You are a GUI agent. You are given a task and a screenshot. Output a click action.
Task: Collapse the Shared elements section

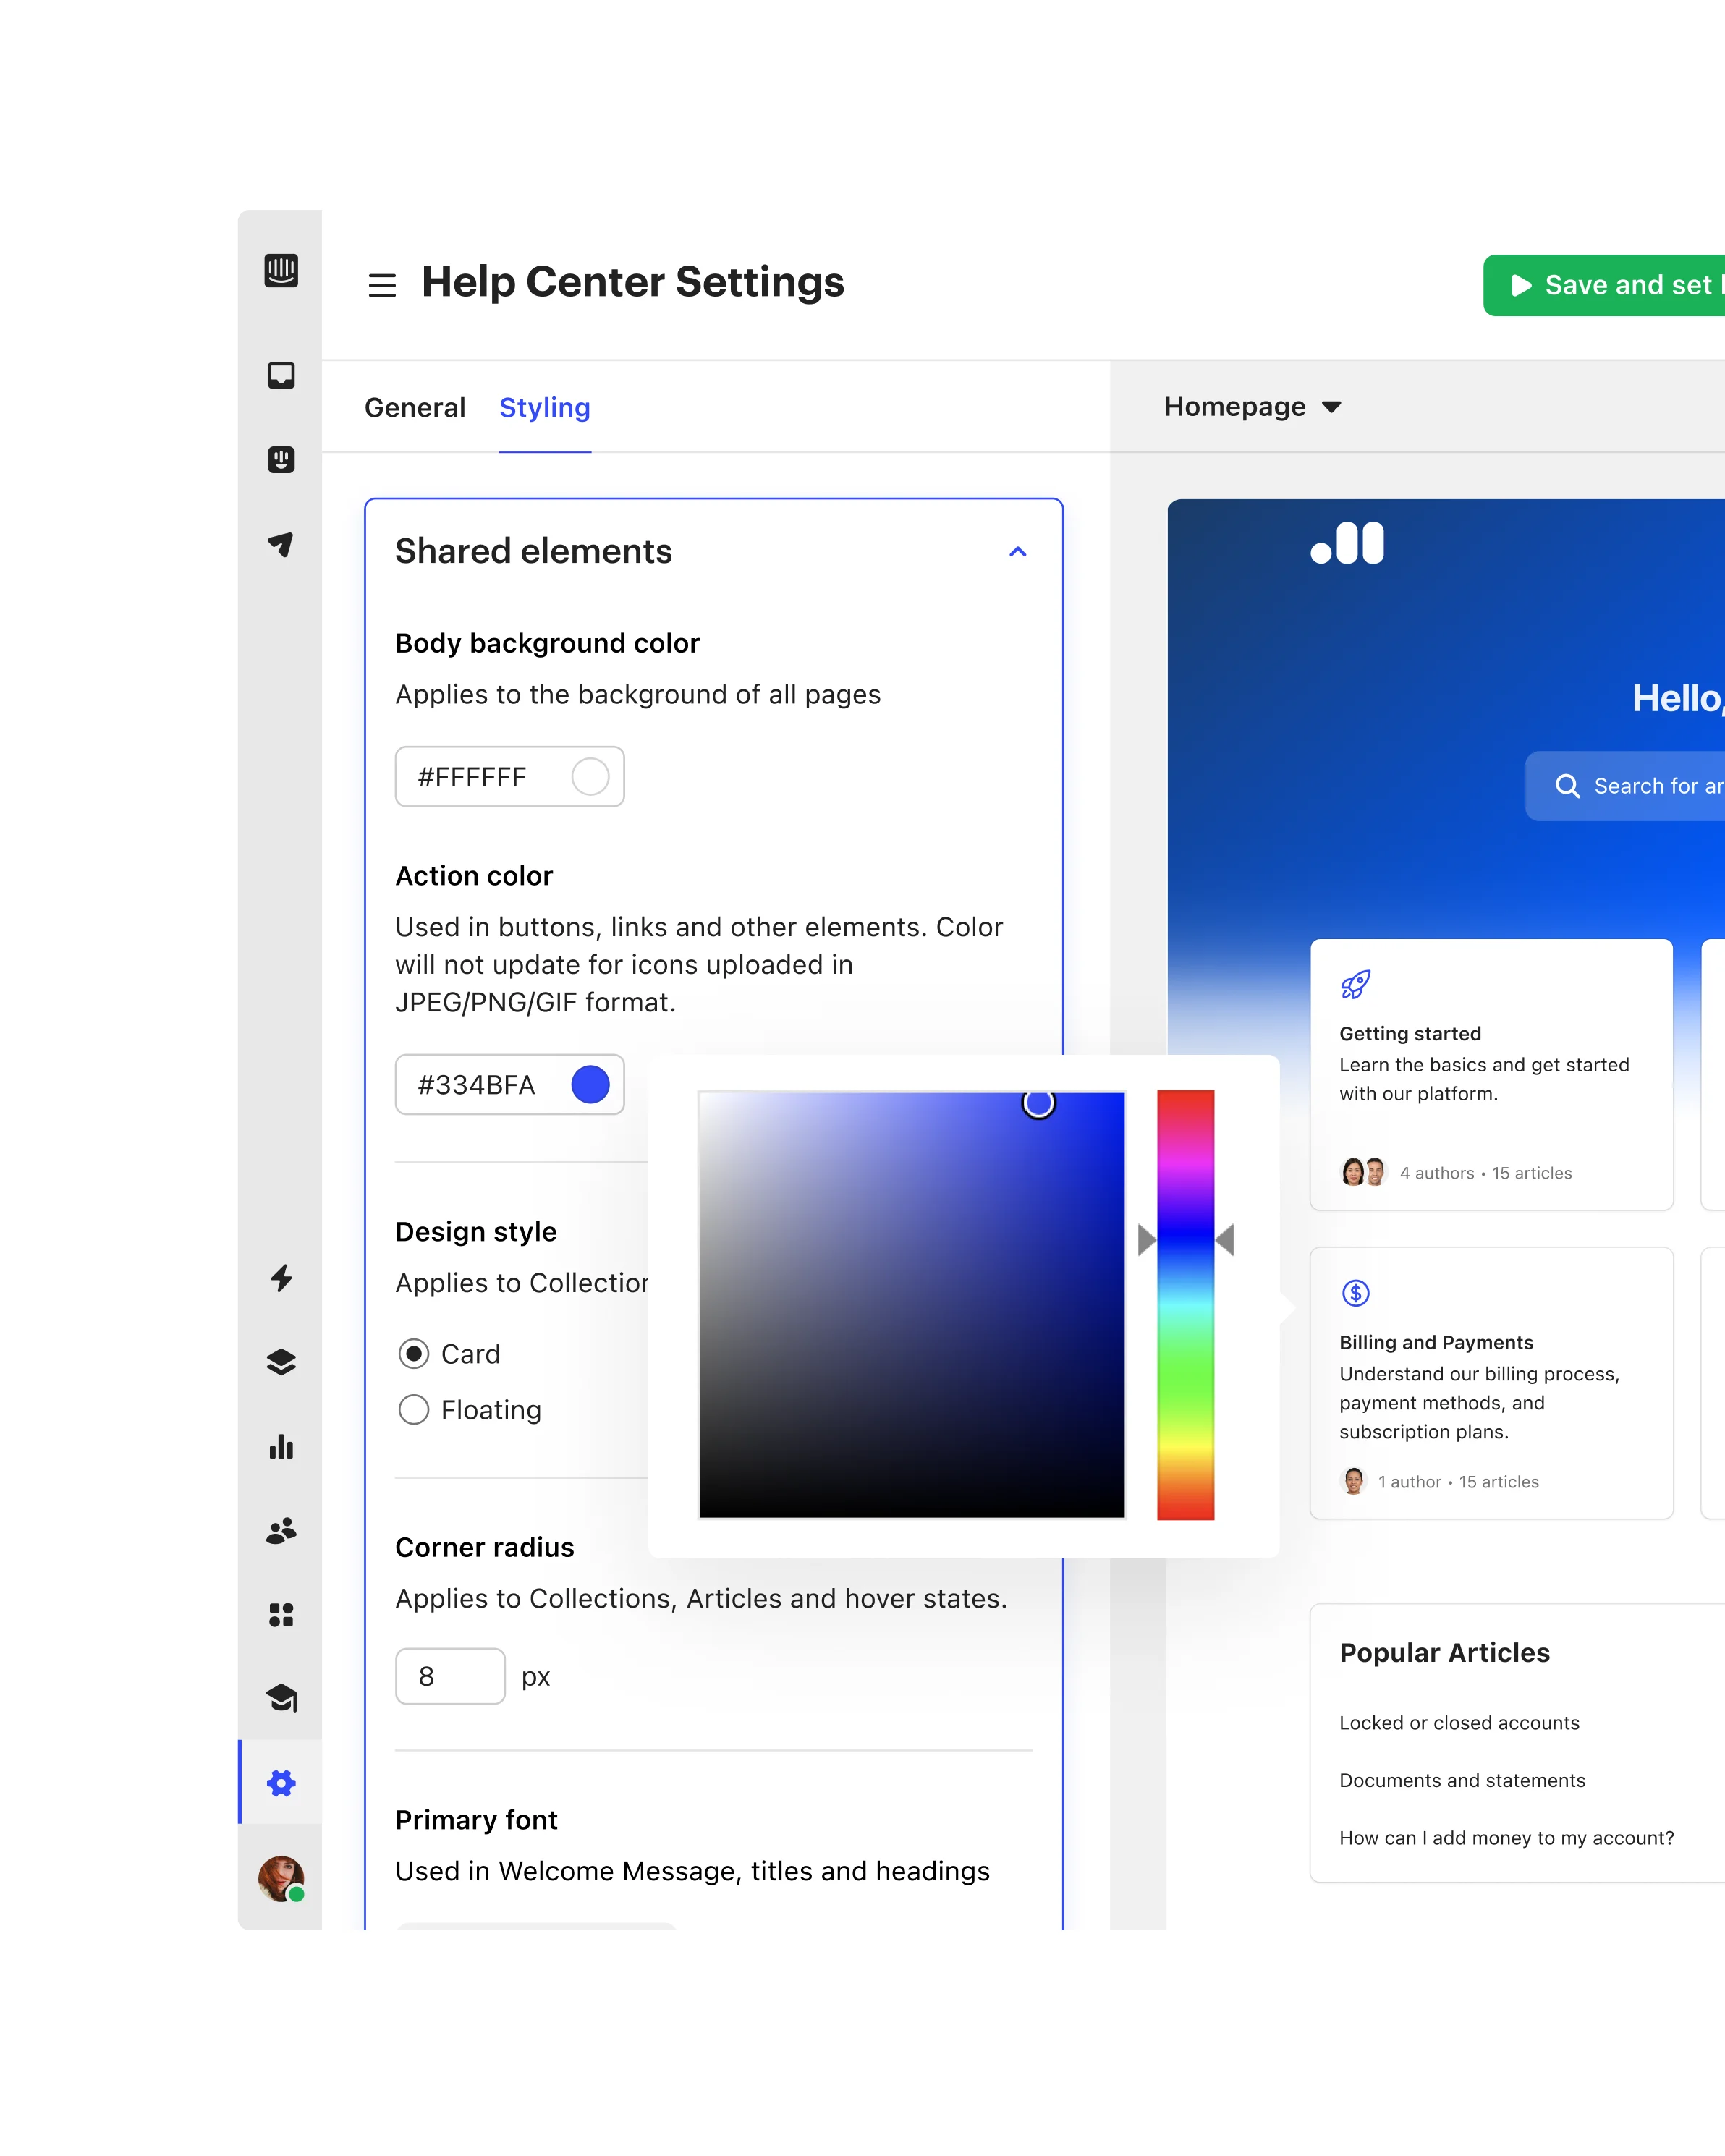[x=1017, y=552]
